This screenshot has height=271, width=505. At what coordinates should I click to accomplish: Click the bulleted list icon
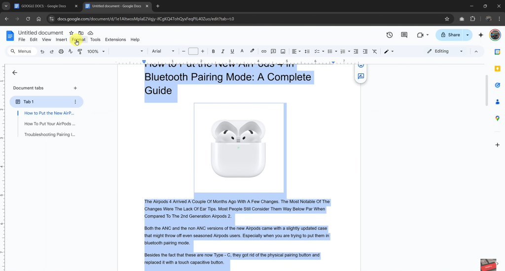pos(330,52)
